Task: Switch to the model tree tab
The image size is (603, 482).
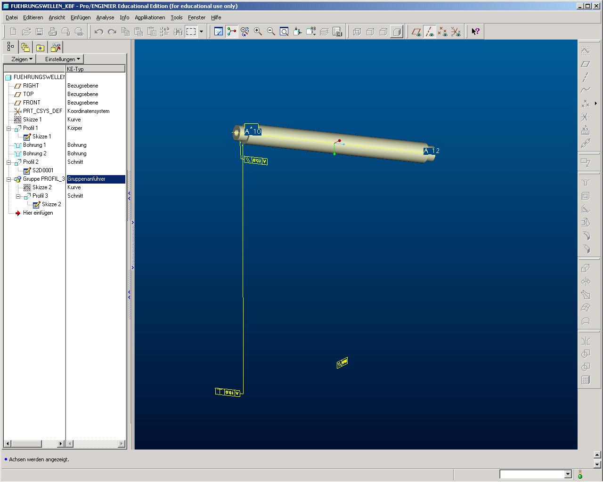Action: [11, 47]
